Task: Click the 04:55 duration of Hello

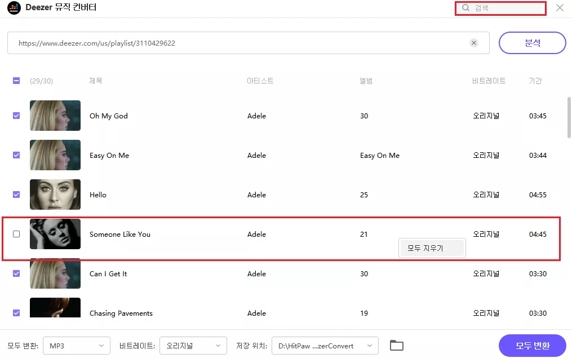Action: pos(538,195)
